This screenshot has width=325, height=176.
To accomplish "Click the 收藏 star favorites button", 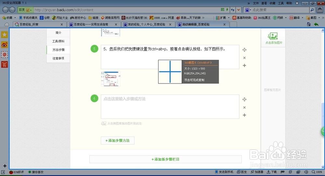I will (x=7, y=18).
